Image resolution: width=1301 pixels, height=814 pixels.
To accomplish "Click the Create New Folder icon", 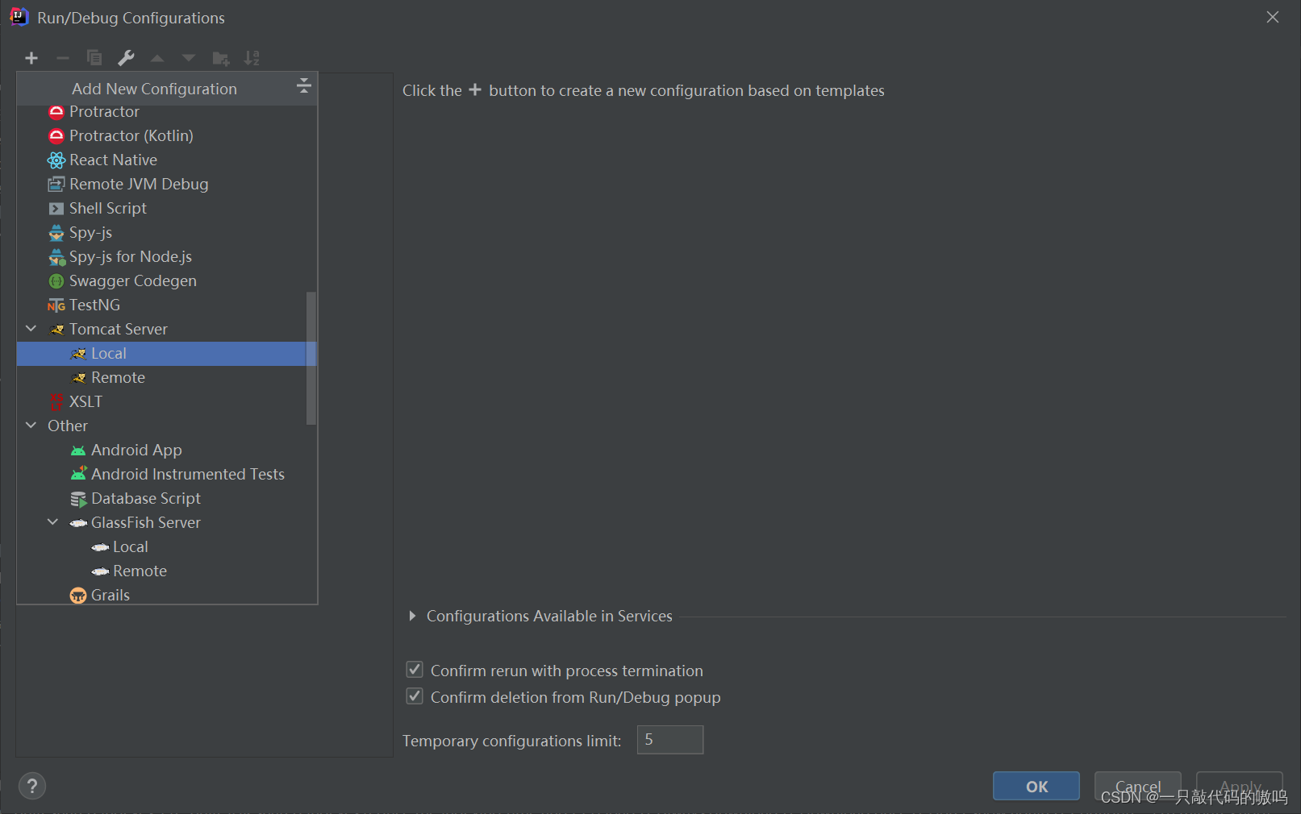I will 220,58.
